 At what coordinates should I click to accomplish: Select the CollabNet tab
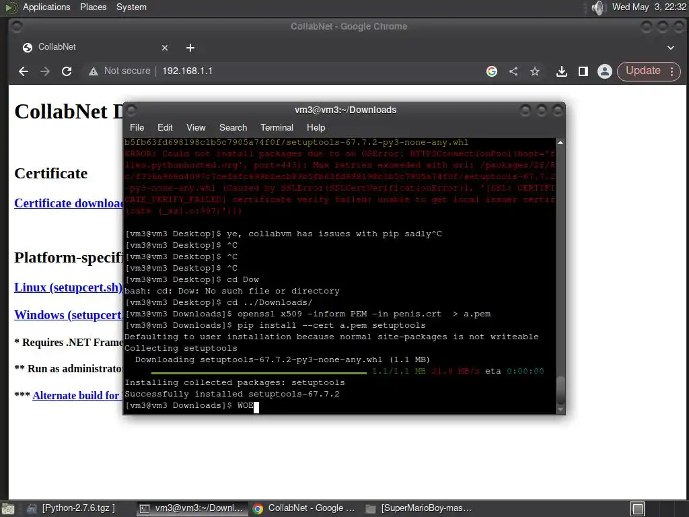[x=94, y=47]
